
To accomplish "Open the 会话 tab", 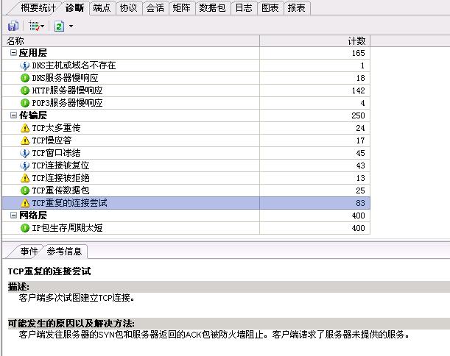I will [x=155, y=8].
